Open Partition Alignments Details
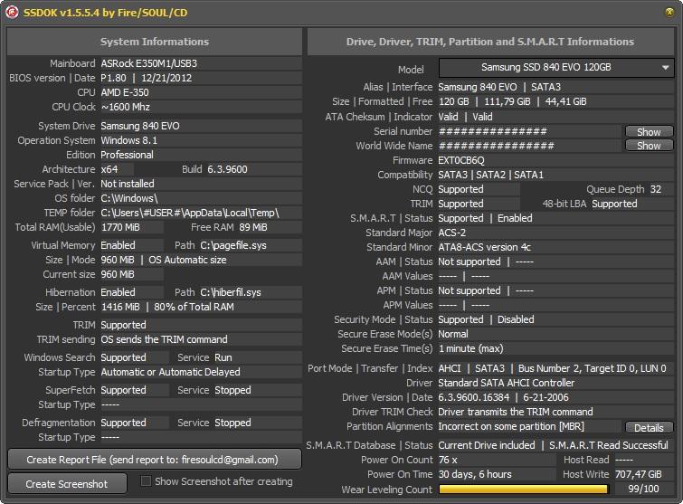 [649, 428]
